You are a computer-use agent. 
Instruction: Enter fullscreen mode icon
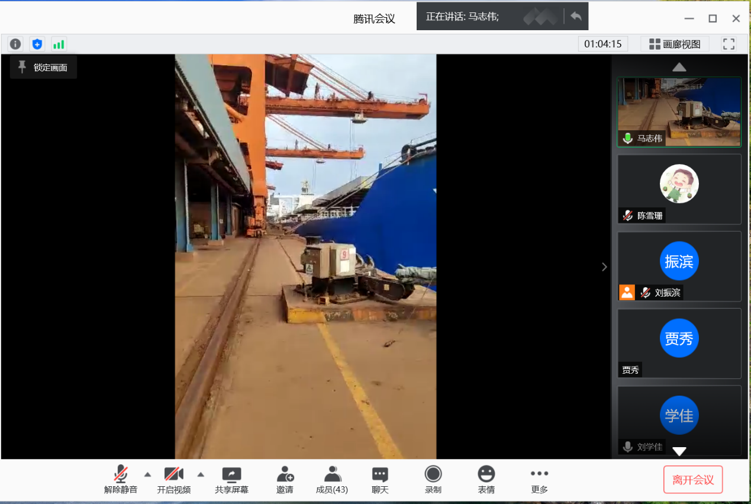coord(729,44)
